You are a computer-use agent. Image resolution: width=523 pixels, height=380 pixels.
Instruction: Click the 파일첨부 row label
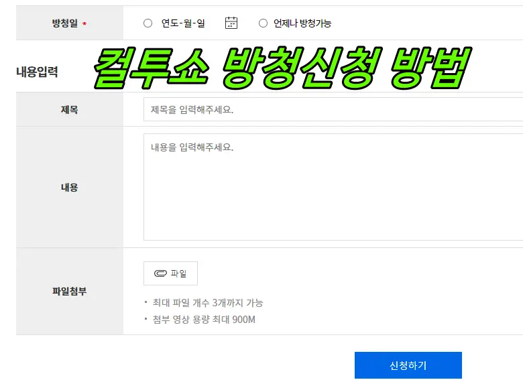click(x=69, y=292)
